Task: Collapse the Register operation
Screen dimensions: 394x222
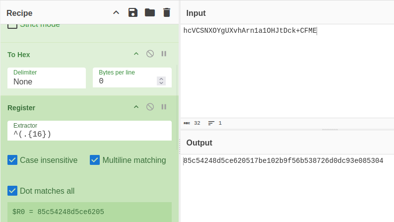Action: [136, 107]
